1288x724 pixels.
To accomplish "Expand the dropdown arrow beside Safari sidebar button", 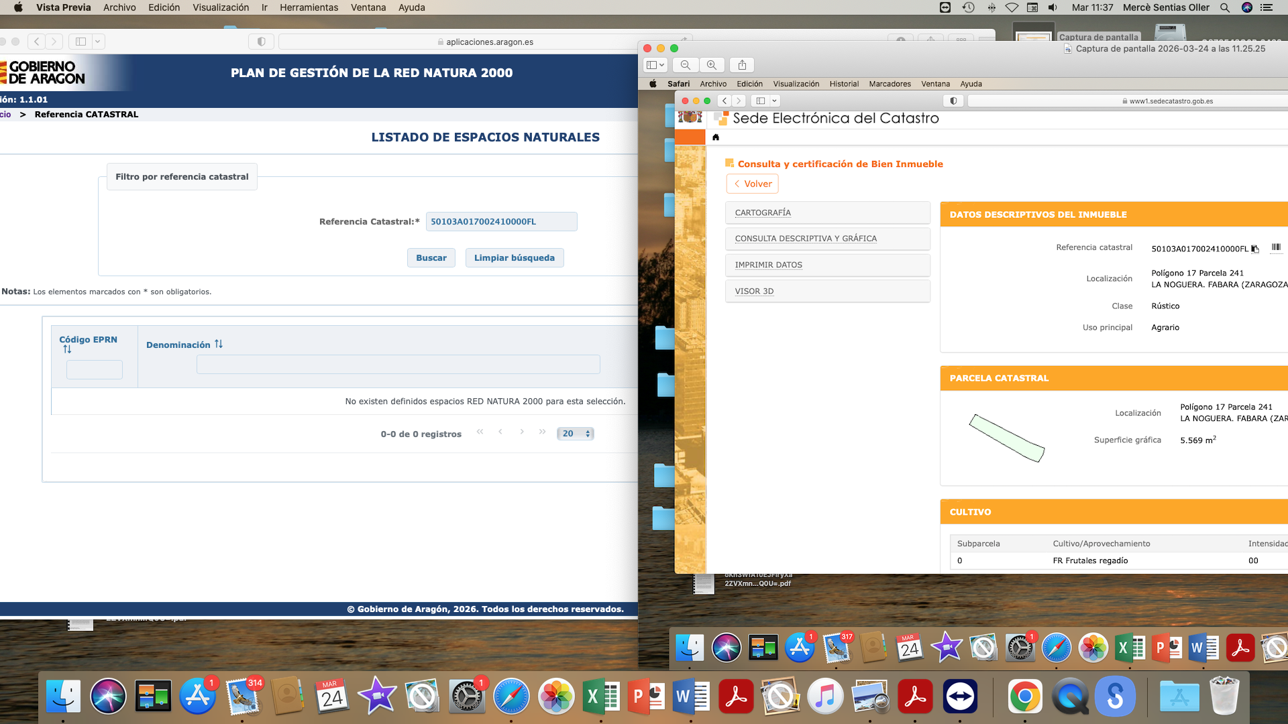I will click(98, 42).
